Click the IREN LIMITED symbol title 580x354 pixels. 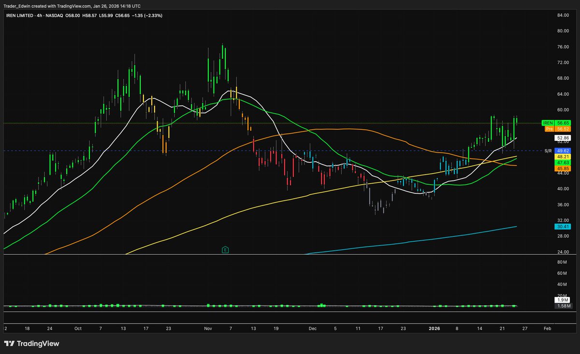[19, 15]
